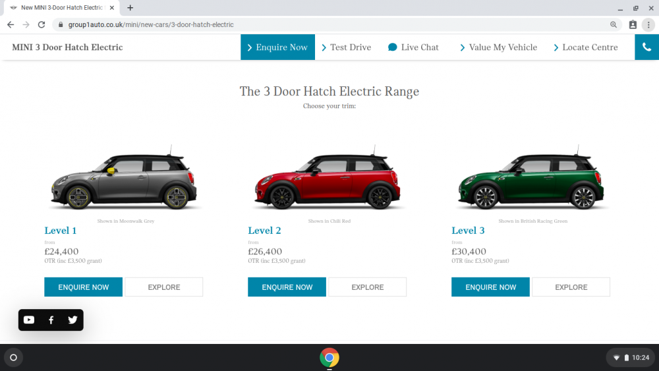Click the browser forward arrow

(x=26, y=25)
